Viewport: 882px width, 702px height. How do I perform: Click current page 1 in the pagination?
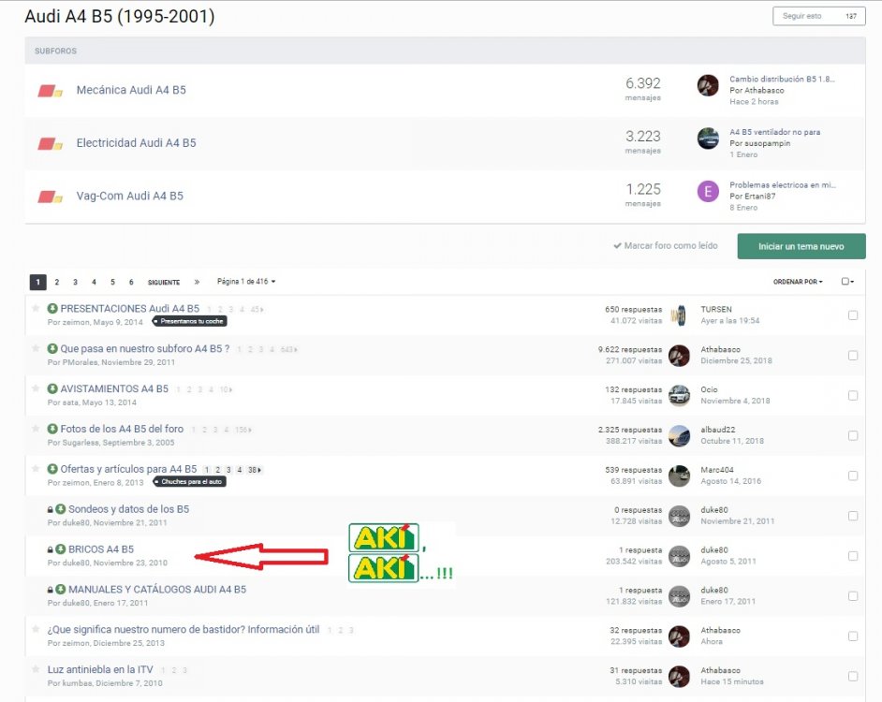point(37,282)
